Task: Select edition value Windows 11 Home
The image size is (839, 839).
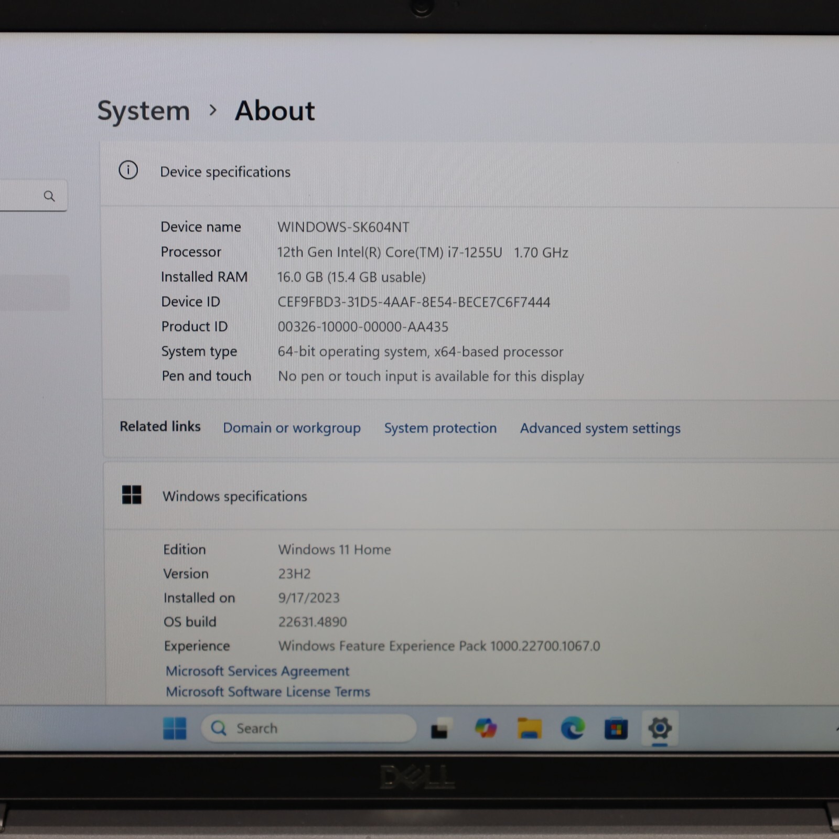Action: tap(335, 550)
